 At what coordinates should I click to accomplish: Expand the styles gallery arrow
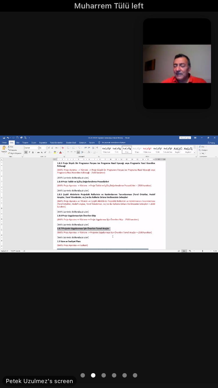pos(194,152)
